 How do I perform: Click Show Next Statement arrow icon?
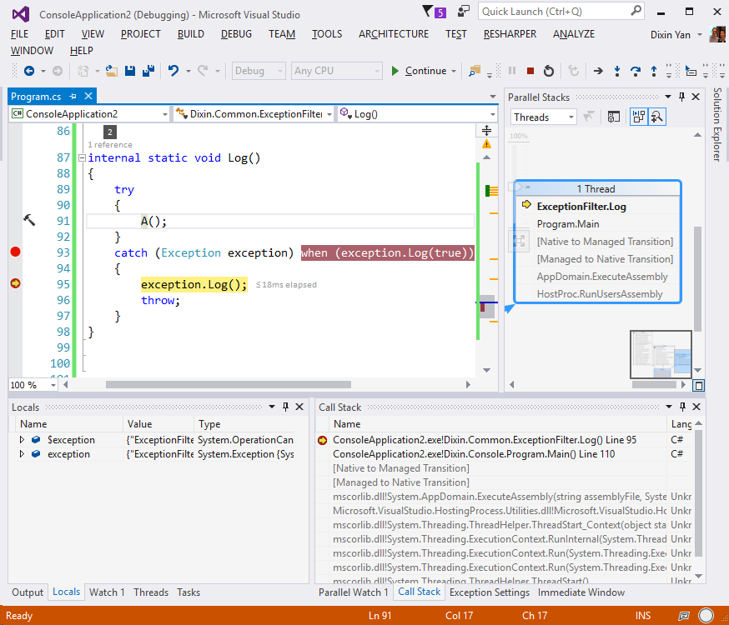[x=598, y=71]
